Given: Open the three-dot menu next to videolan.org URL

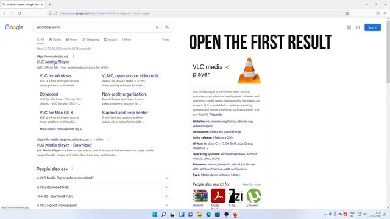Looking at the screenshot, I should pyautogui.click(x=73, y=57).
